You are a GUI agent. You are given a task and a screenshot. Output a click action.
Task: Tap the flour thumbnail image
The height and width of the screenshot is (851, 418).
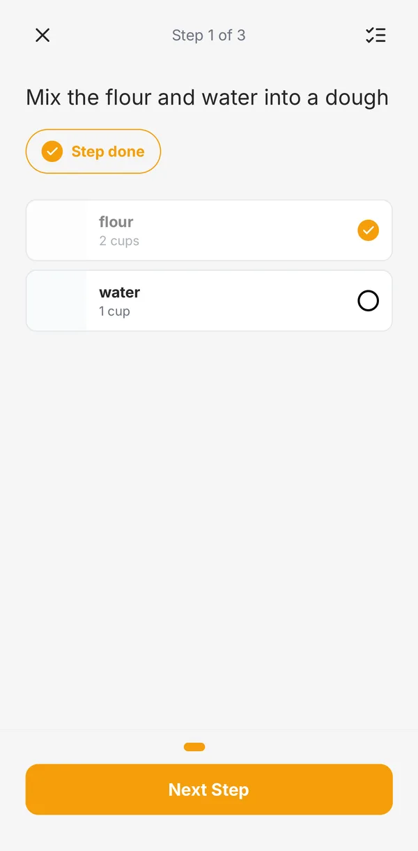[x=56, y=230]
